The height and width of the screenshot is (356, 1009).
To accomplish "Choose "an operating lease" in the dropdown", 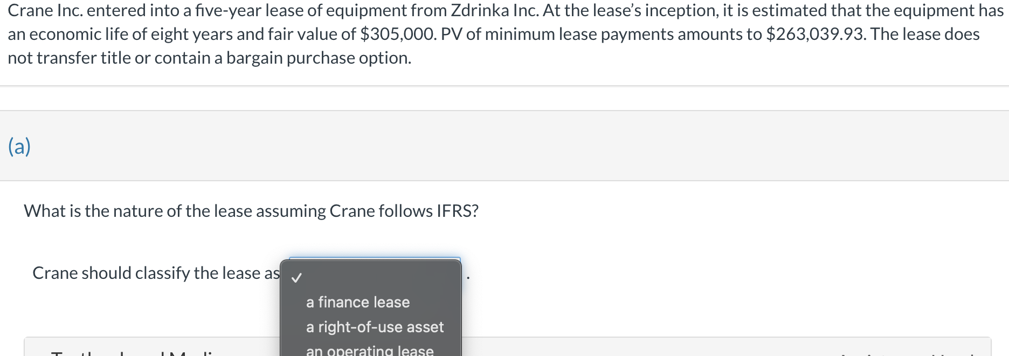I will pos(369,350).
